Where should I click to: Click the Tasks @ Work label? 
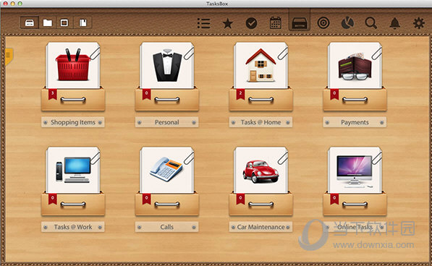click(x=73, y=227)
